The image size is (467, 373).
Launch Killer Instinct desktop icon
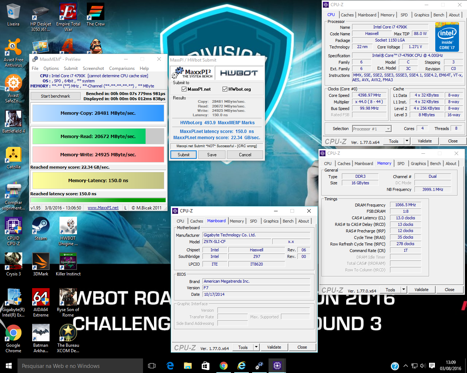coord(68,264)
